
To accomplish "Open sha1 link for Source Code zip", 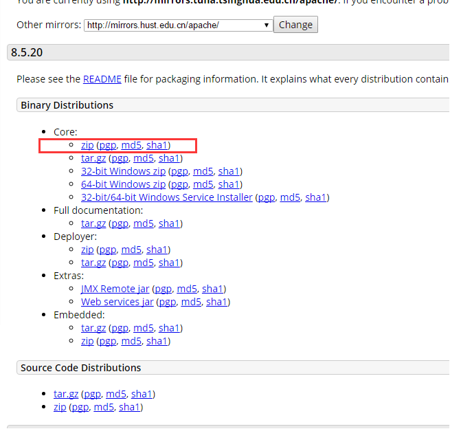I will click(129, 407).
